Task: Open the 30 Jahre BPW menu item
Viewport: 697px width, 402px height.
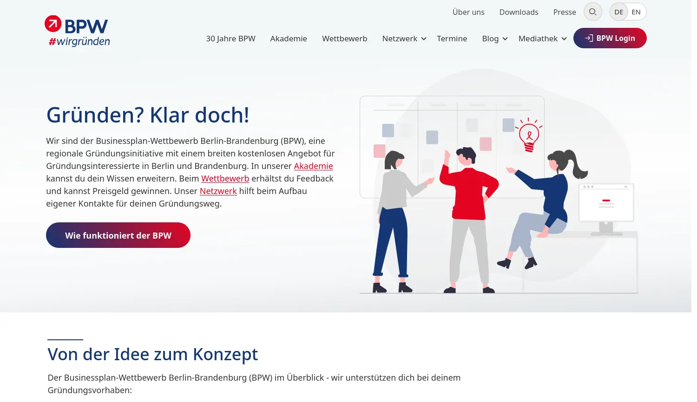Action: (230, 39)
